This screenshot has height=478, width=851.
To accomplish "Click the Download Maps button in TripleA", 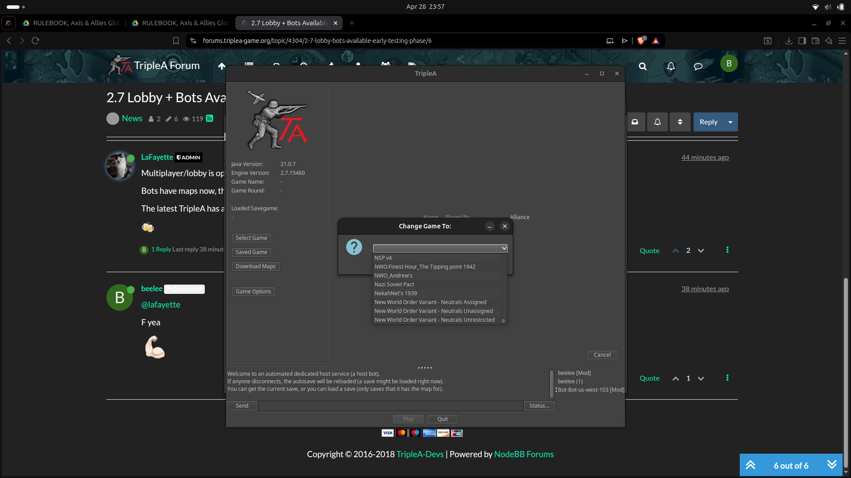I will 255,266.
